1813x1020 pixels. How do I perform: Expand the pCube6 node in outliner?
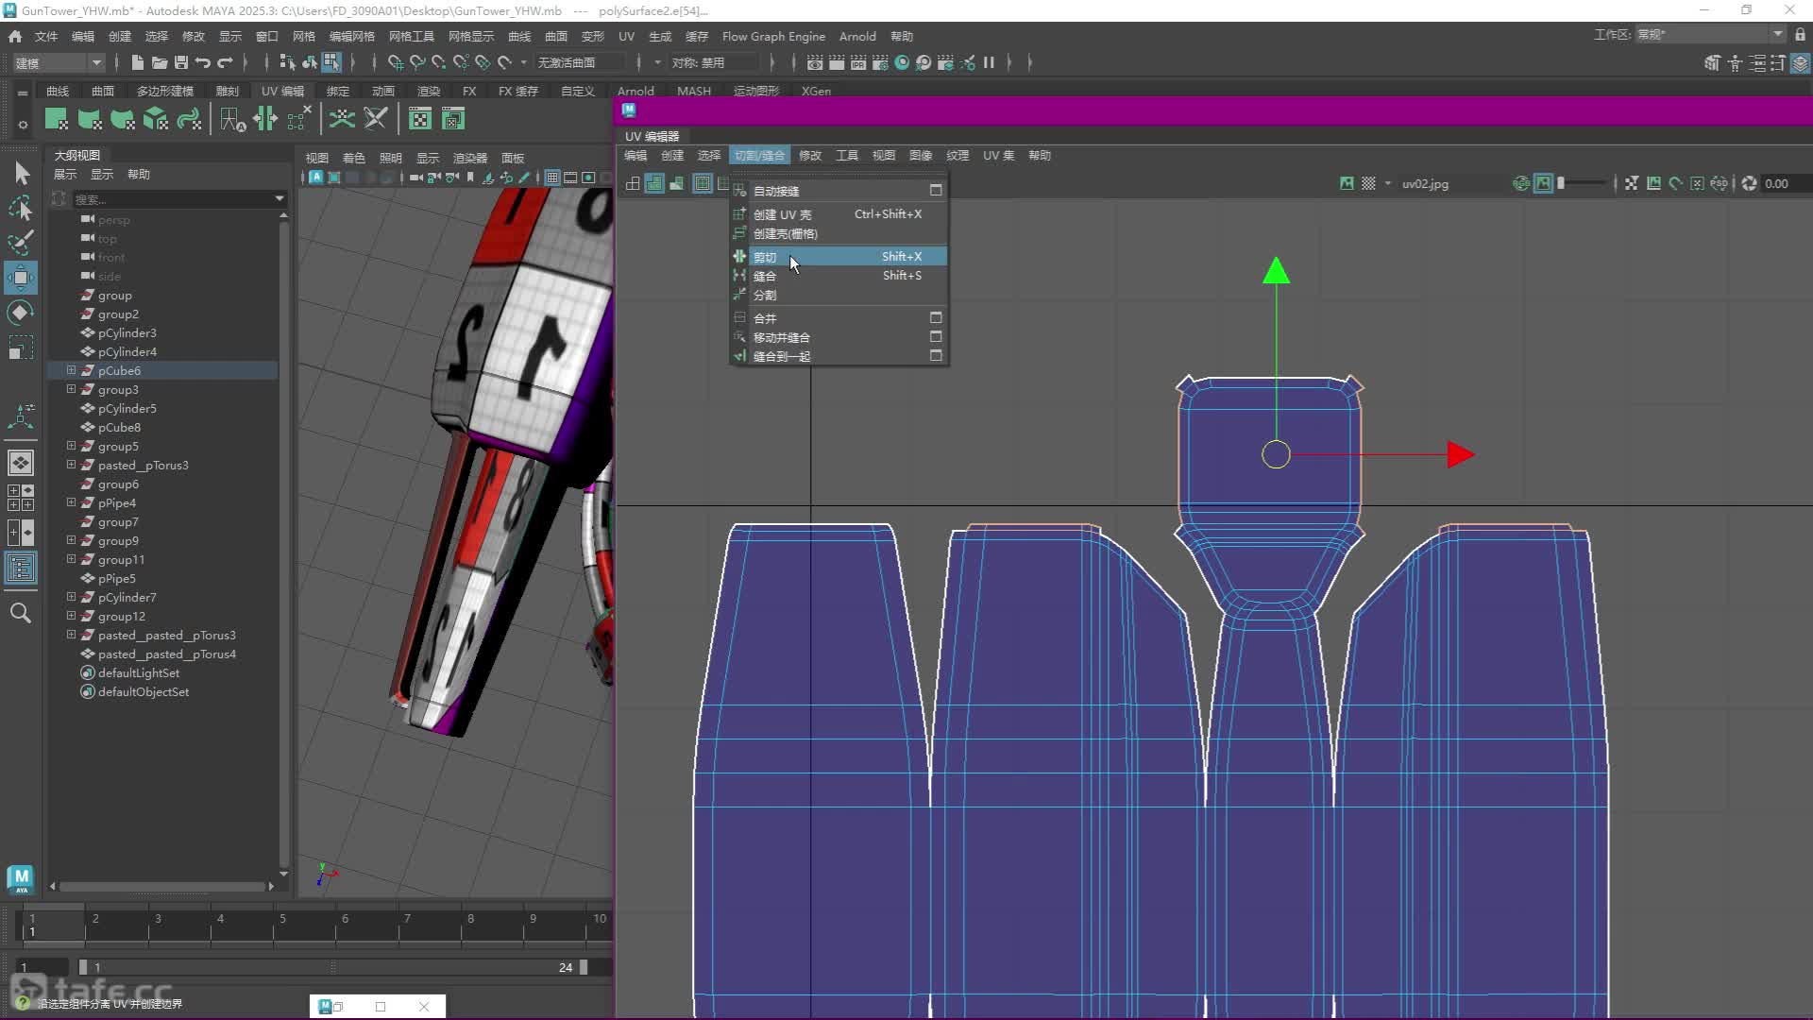(x=71, y=370)
